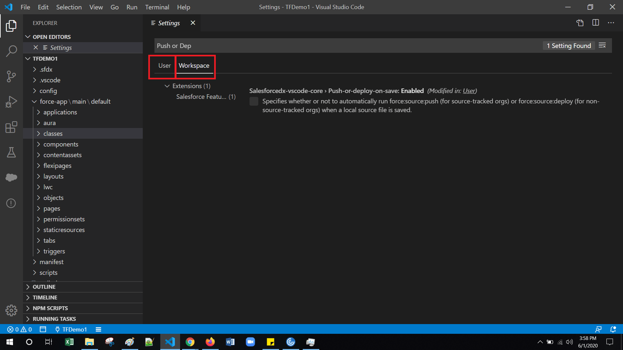Enable the Push-or-deploy-on-save checkbox
Screen dimensions: 623x350
pos(254,101)
